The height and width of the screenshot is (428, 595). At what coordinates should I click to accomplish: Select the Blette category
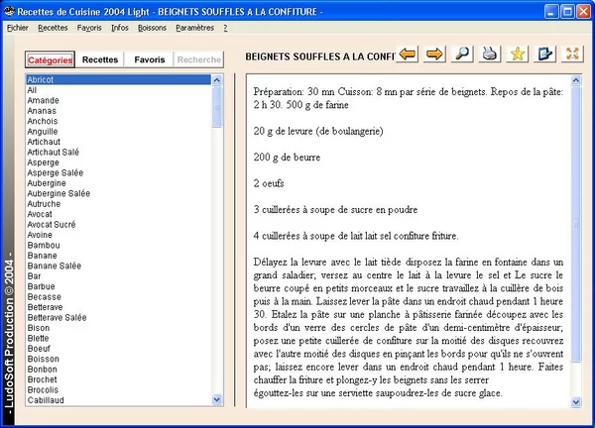118,338
